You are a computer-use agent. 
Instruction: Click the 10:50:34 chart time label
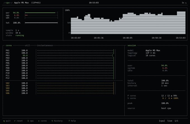coord(156,38)
